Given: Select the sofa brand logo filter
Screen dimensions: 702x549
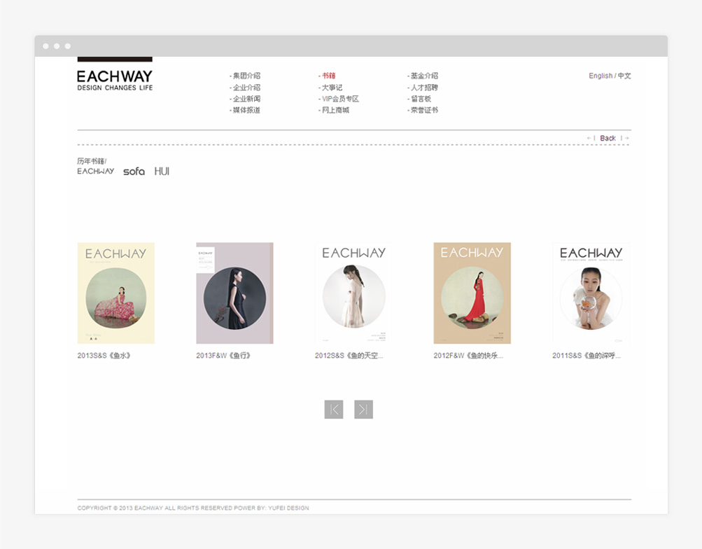Looking at the screenshot, I should tap(134, 172).
